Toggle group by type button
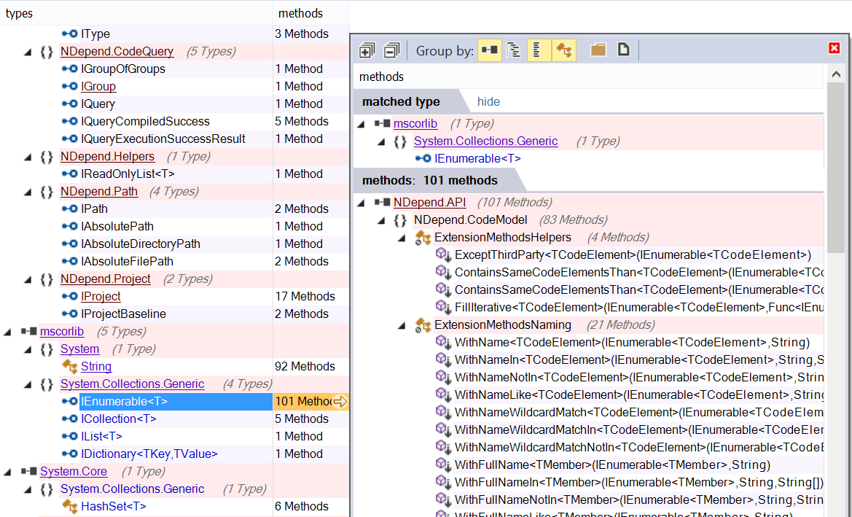Screen dimensions: 852x517 click(x=564, y=50)
